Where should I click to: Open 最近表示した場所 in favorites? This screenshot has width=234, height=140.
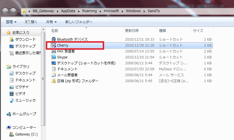(x=28, y=53)
